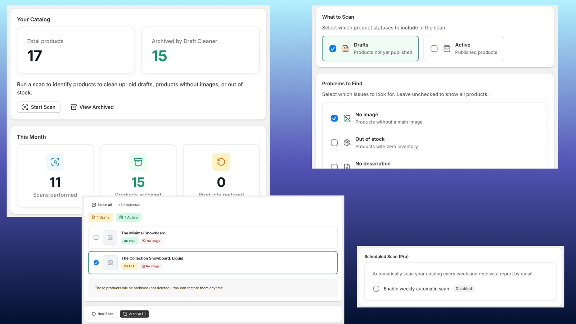This screenshot has width=576, height=324.
Task: Click the scan icon above Scans performed
Action: 55,162
